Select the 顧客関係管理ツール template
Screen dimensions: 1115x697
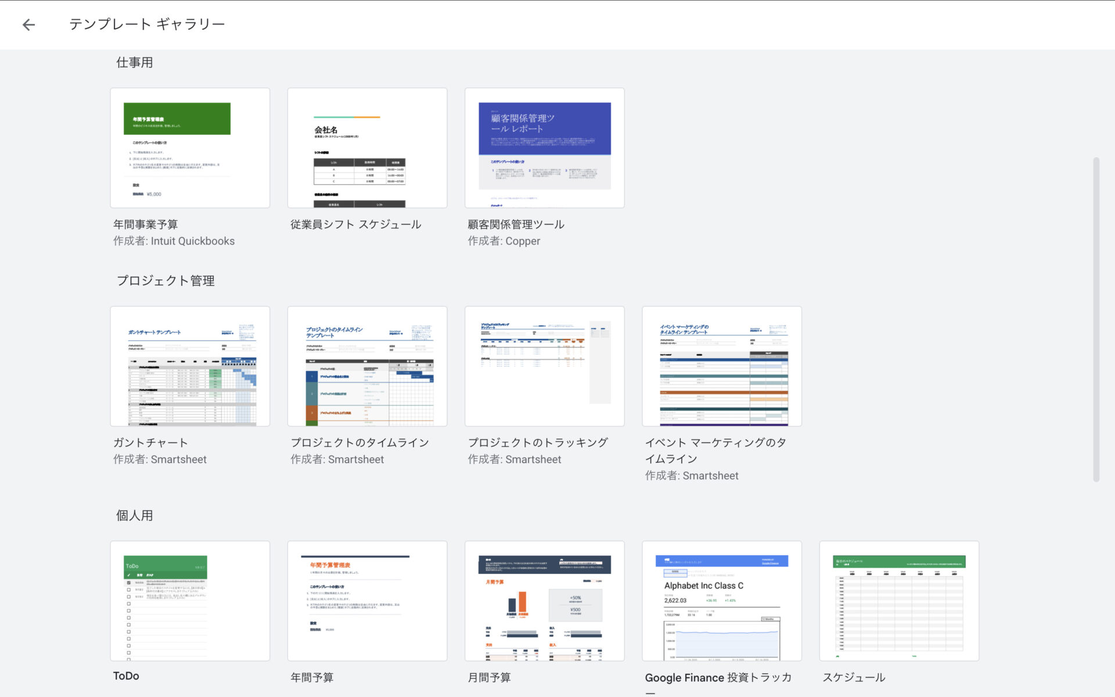[544, 148]
